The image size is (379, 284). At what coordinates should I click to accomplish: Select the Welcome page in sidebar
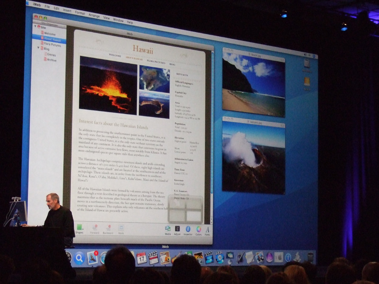click(x=48, y=33)
